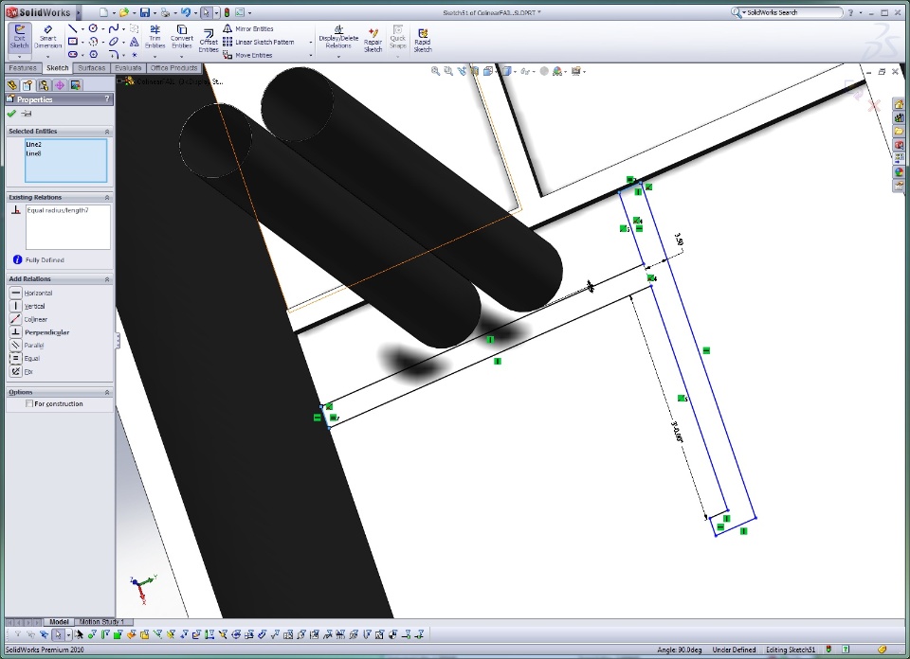Click the Save icon in title toolbar
910x659 pixels.
(145, 12)
